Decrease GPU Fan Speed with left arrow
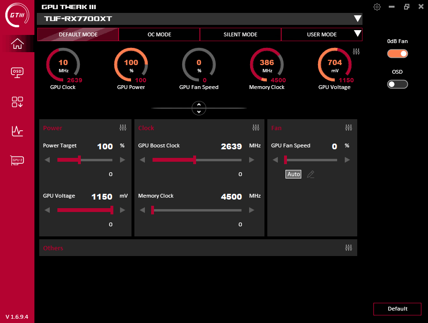Viewport: 428px width, 323px height. (x=275, y=160)
